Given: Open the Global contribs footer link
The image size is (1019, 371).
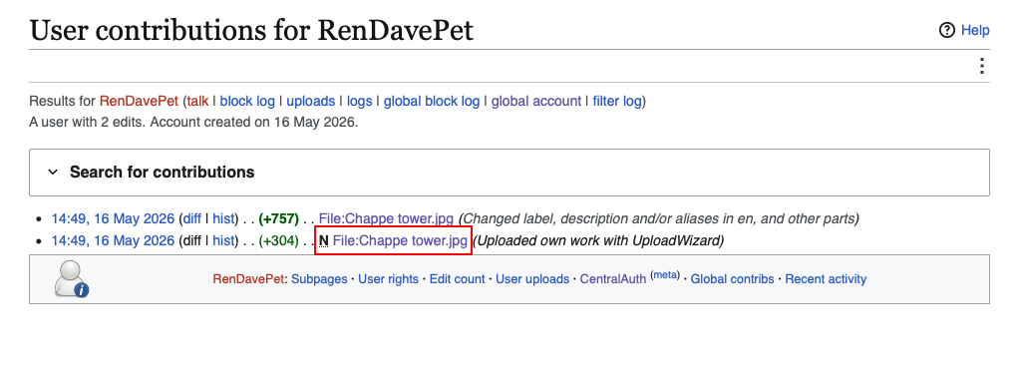Looking at the screenshot, I should pyautogui.click(x=733, y=279).
